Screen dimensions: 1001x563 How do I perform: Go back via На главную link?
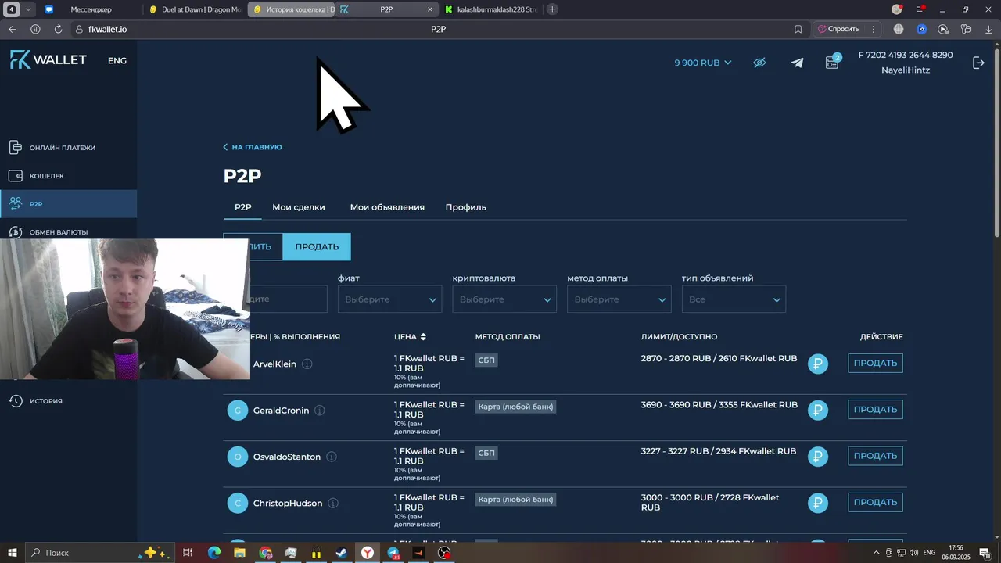tap(253, 147)
